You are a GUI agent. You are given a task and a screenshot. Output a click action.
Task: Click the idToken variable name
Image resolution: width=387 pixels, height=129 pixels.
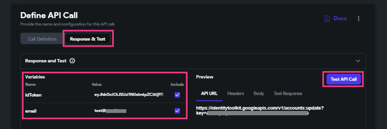tap(33, 95)
